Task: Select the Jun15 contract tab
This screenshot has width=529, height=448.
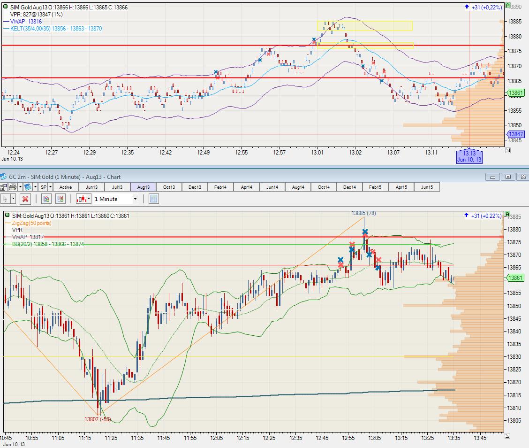Action: point(427,187)
